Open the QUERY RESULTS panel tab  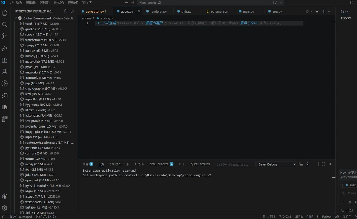[200, 164]
